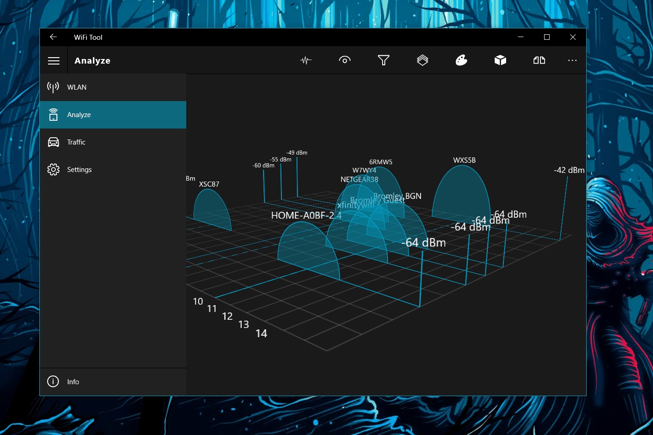
Task: Open the color palette icon
Action: (461, 60)
